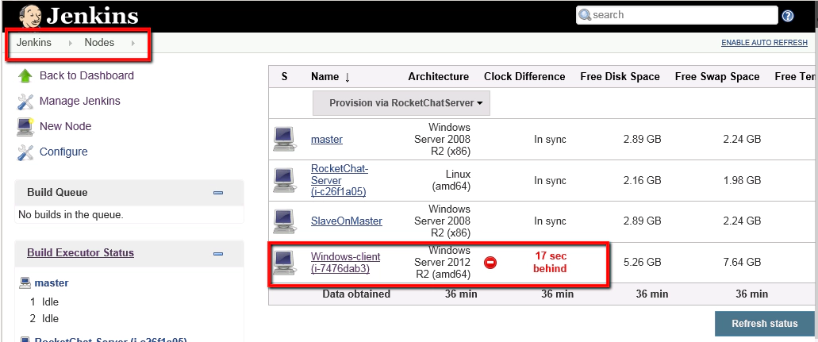Screen dimensions: 818x342
Task: Open Windows-client (i-7476dab3) node link
Action: click(x=345, y=263)
